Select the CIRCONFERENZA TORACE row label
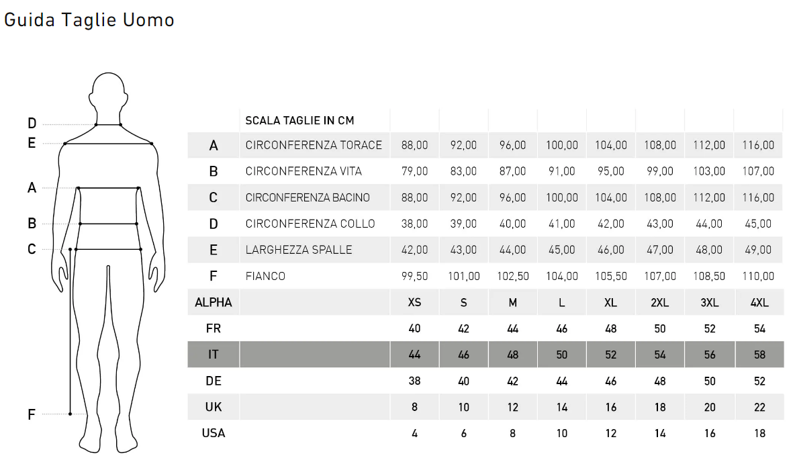This screenshot has width=797, height=462. tap(314, 145)
